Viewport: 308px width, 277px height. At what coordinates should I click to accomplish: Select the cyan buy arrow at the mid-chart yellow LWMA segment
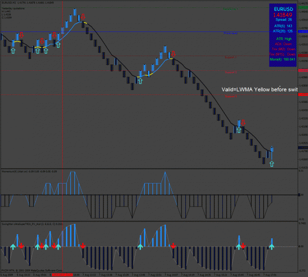(x=140, y=81)
